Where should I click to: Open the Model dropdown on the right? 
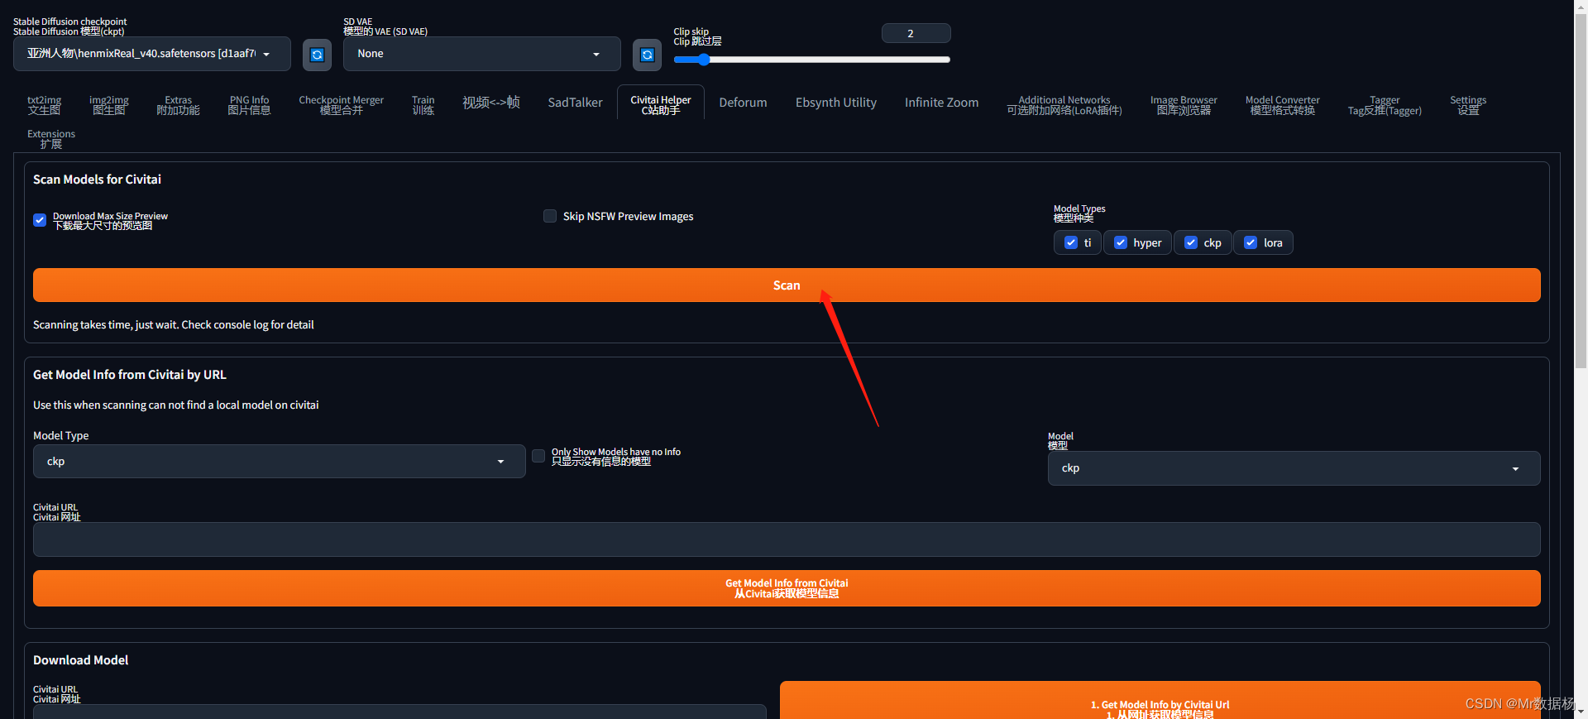1294,468
